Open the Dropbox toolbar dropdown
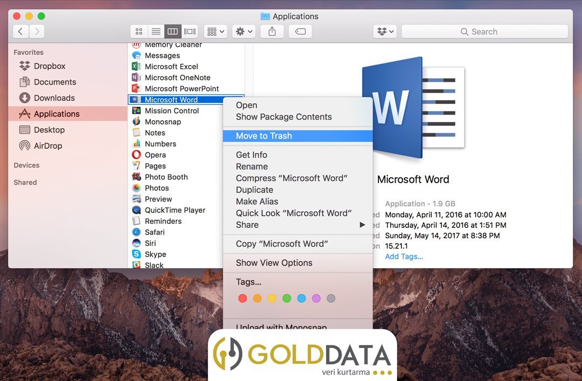The height and width of the screenshot is (381, 582). tap(385, 32)
